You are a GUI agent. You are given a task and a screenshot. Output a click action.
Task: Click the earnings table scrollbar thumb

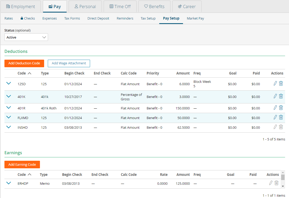[x=283, y=177]
